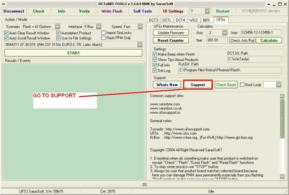Select Verify in the toolbar
The height and width of the screenshot is (195, 289).
click(84, 11)
